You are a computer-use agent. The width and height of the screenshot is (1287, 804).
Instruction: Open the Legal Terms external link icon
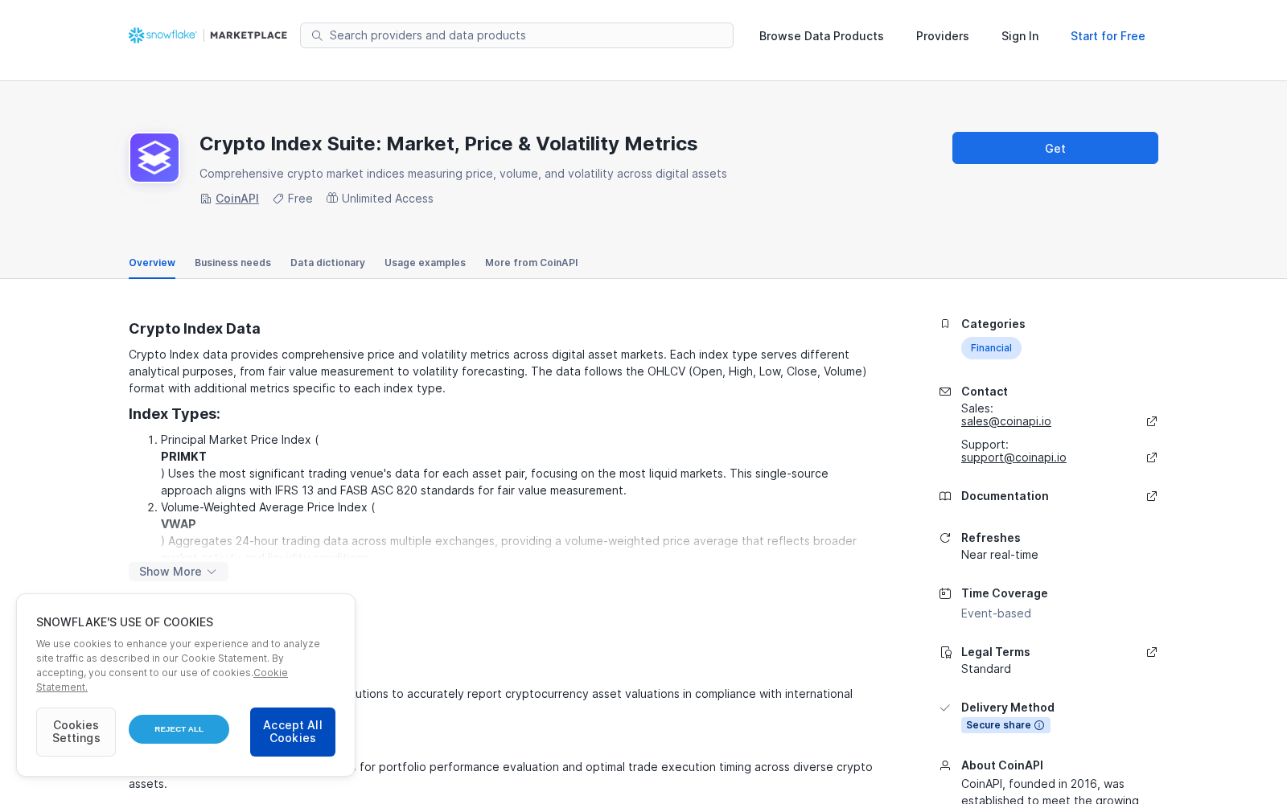pos(1152,652)
